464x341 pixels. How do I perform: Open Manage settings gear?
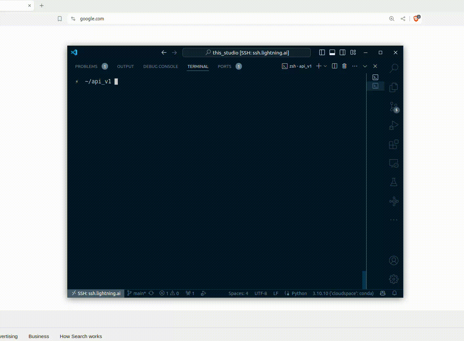[x=394, y=279]
